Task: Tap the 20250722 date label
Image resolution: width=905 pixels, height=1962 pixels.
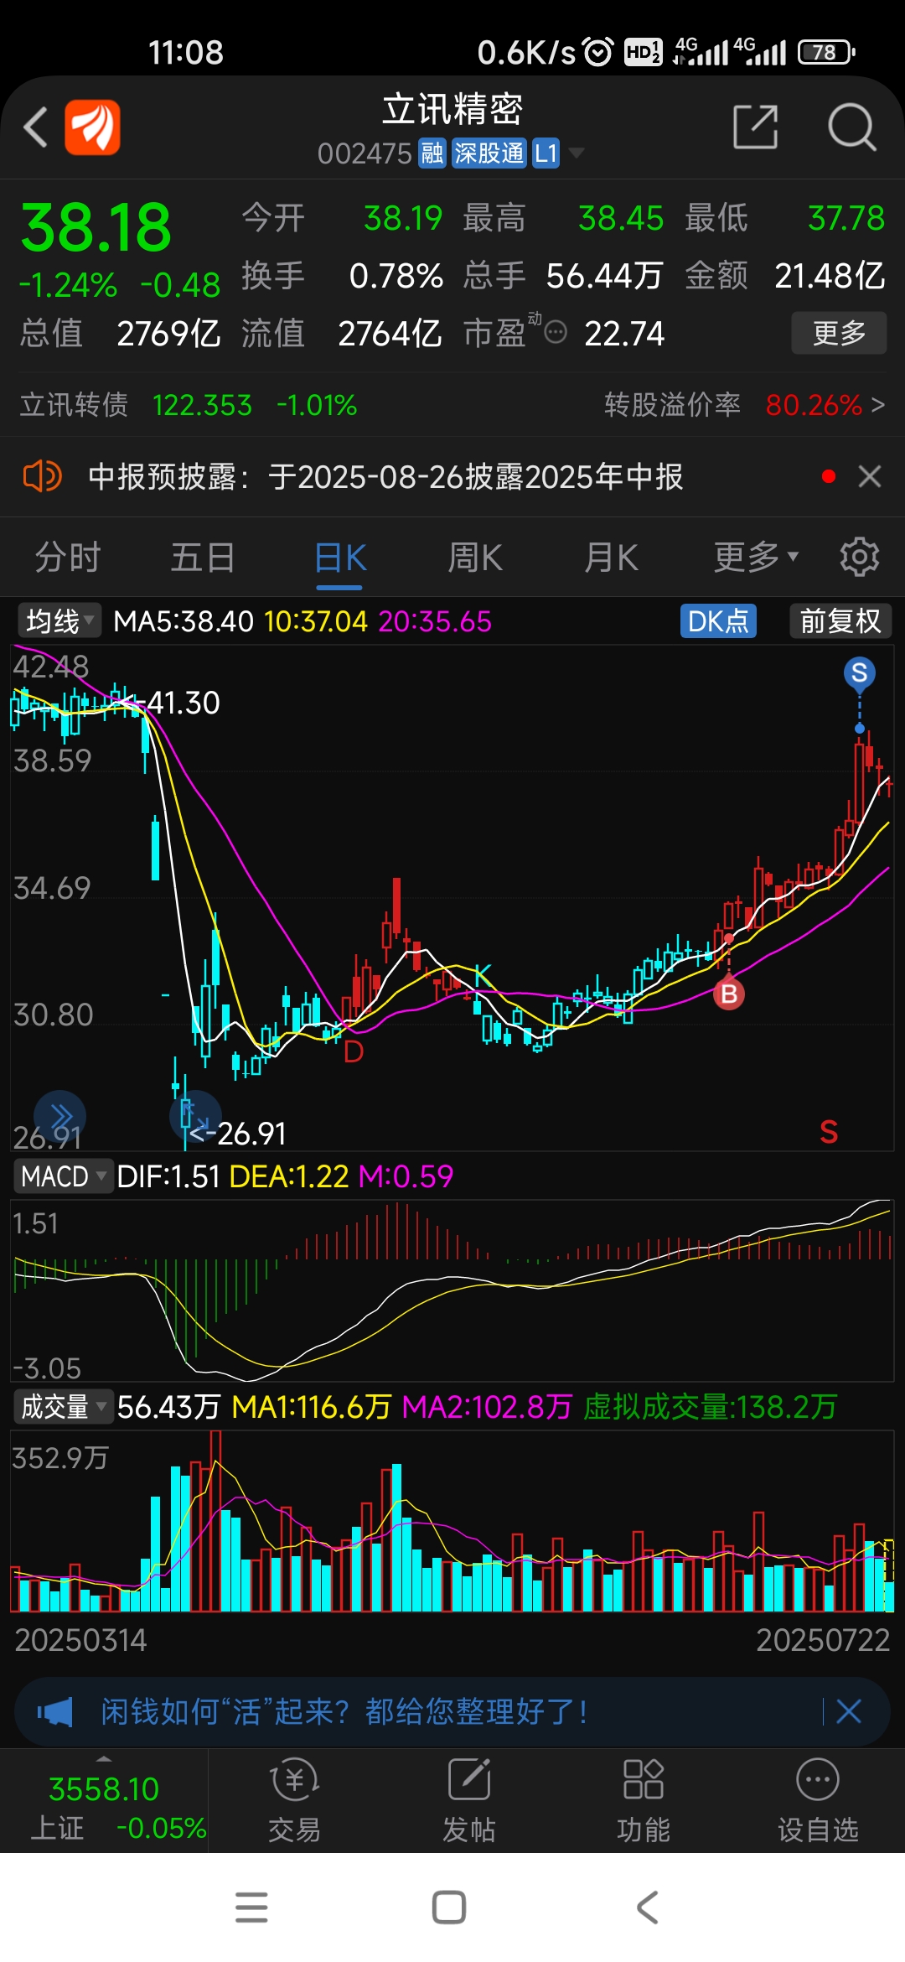Action: coord(823,1640)
